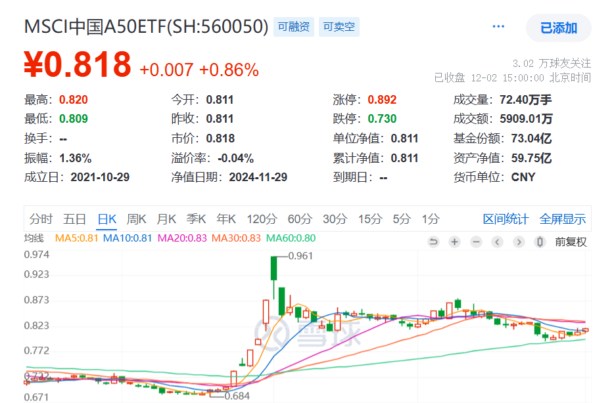Click the chart low label 0.684

pos(237,396)
